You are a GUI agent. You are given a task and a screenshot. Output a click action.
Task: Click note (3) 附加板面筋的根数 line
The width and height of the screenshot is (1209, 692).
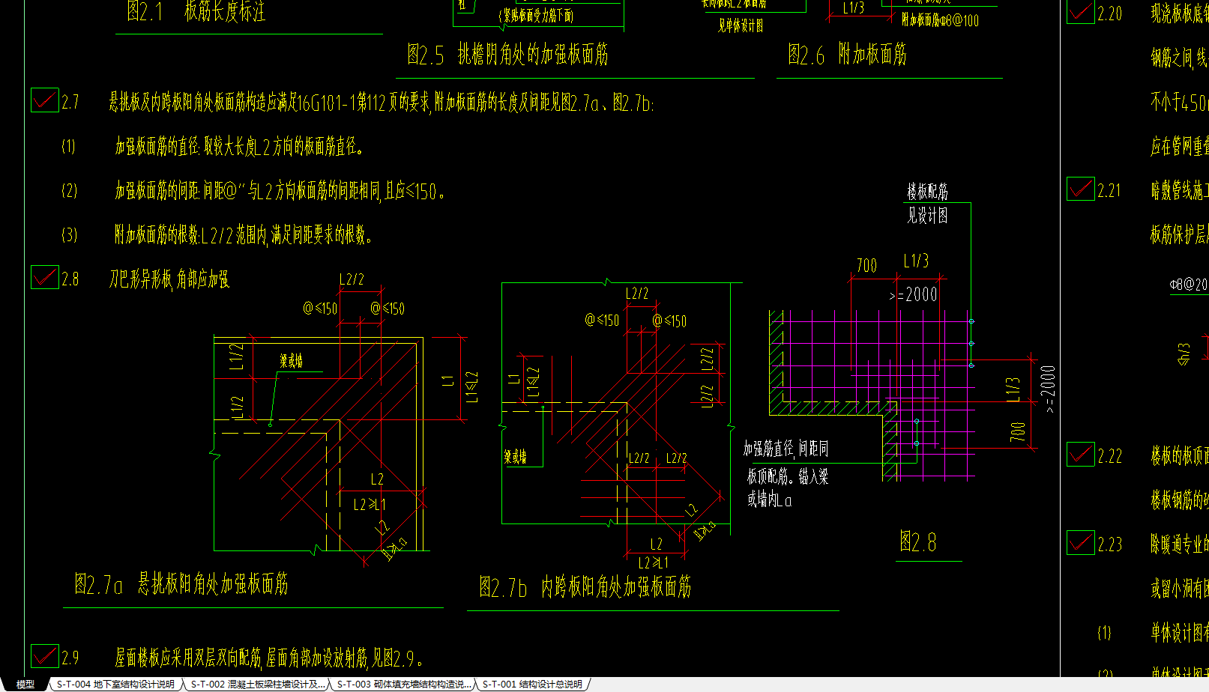click(243, 235)
